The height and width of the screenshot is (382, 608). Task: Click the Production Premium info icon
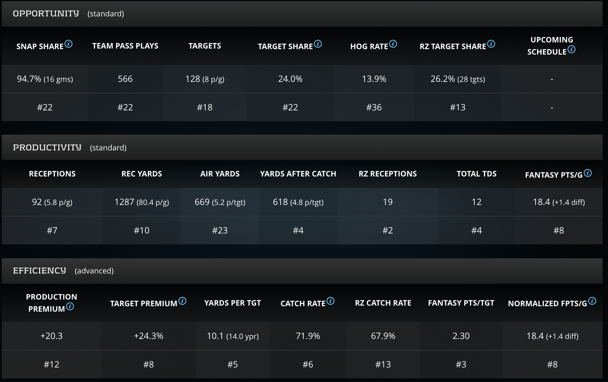(70, 307)
